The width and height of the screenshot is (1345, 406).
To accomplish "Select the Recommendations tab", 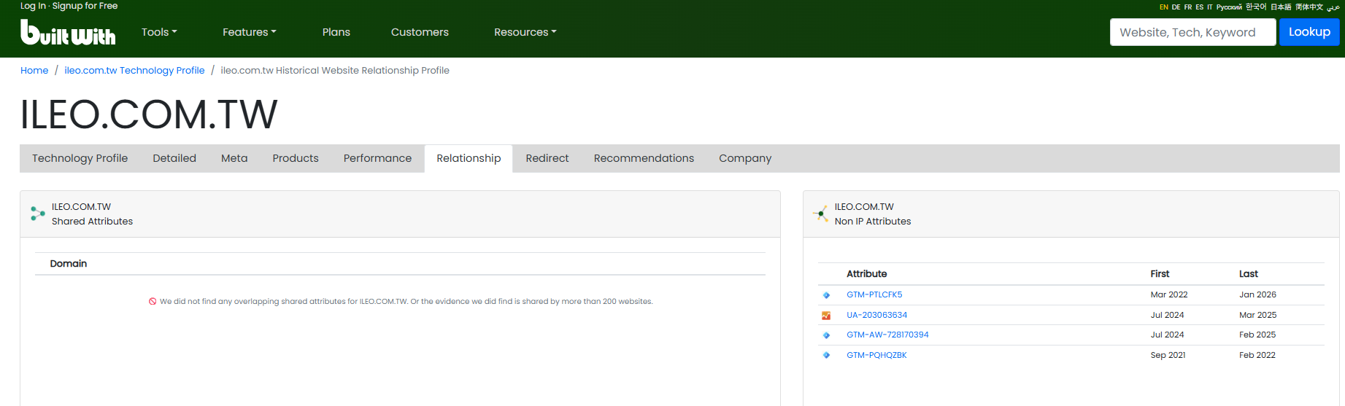I will coord(644,158).
